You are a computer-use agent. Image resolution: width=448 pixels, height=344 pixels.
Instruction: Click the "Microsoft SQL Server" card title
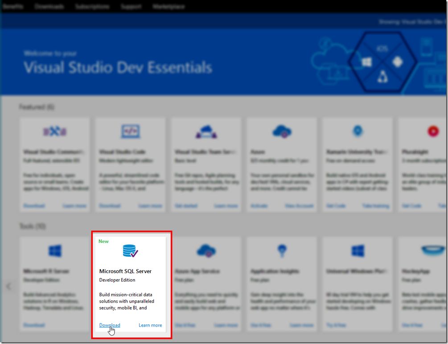click(125, 271)
